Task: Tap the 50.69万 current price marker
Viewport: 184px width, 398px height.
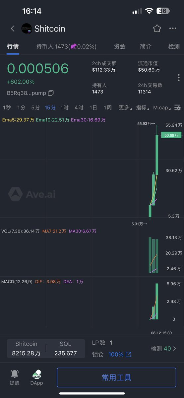Action: pyautogui.click(x=171, y=135)
